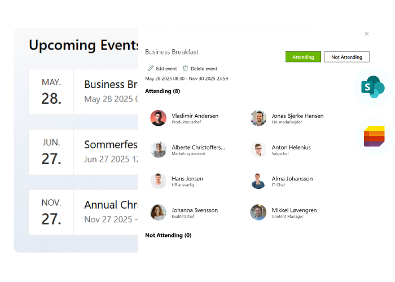Select Jonas Bjerke Hansen's avatar
Image resolution: width=395 pixels, height=282 pixels.
pos(258,118)
